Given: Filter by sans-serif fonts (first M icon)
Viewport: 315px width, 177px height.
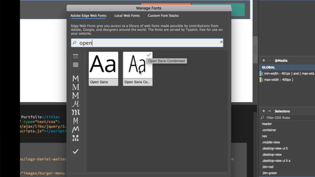Looking at the screenshot, I should tap(76, 78).
